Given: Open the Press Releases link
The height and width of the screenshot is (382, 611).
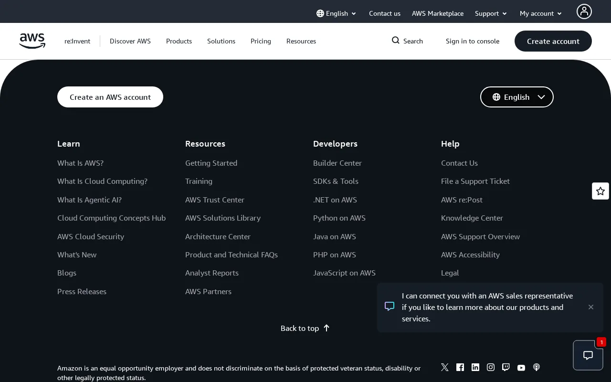Looking at the screenshot, I should pyautogui.click(x=82, y=291).
